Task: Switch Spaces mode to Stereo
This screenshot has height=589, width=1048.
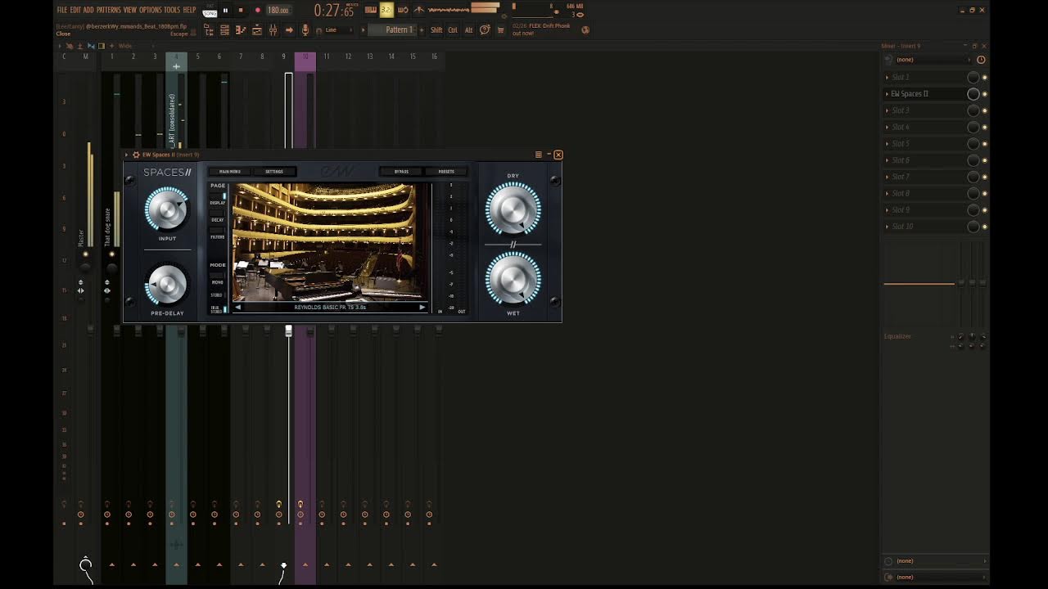Action: tap(217, 294)
